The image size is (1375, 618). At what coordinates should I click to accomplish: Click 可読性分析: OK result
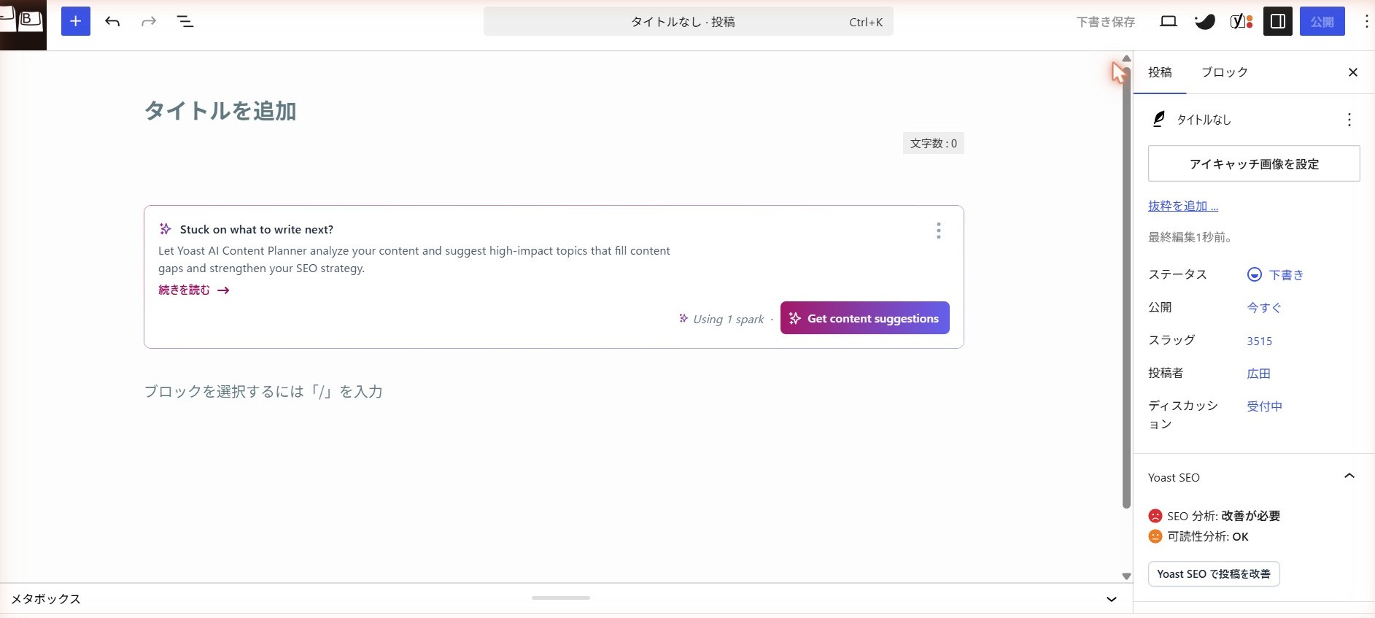click(1198, 536)
